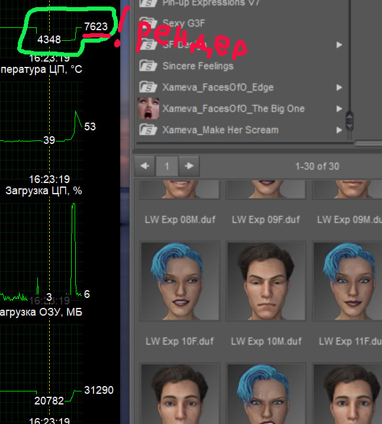
Task: Select the LW Exp 11F.duf thumbnail
Action: tap(348, 281)
